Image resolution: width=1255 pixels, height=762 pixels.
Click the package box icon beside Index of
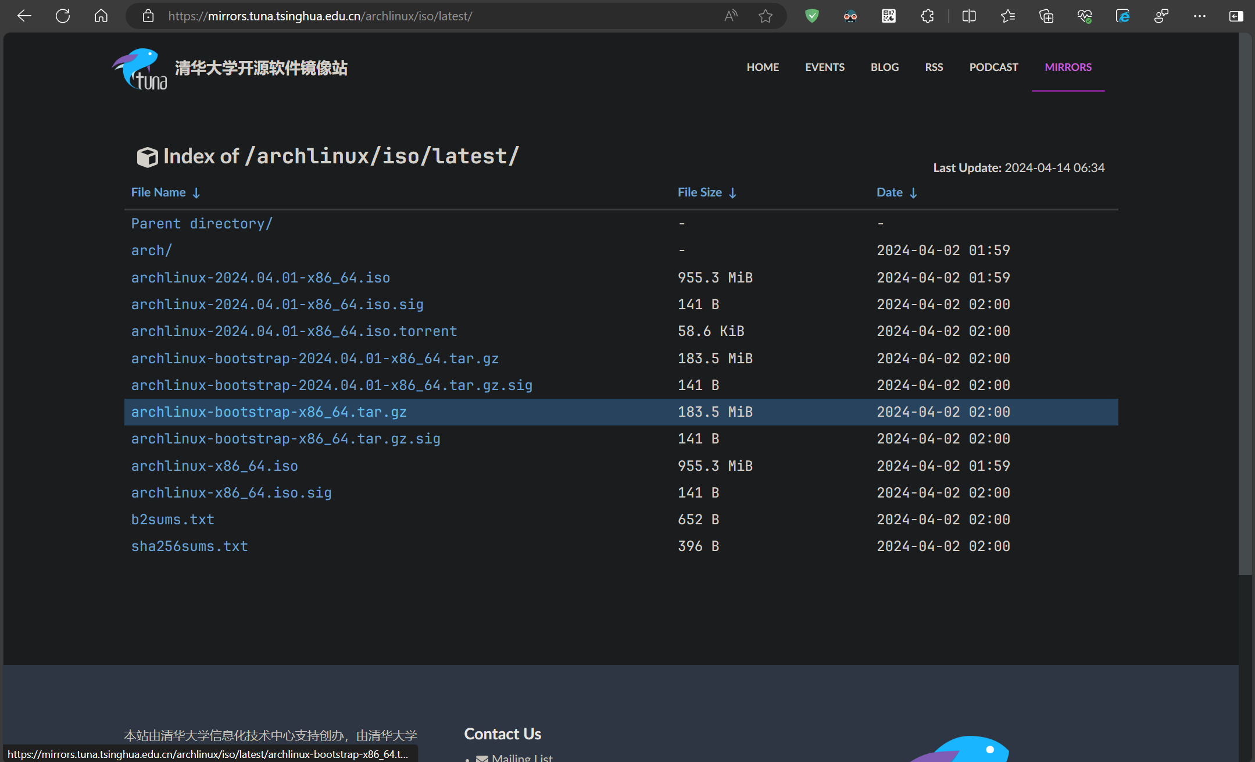pyautogui.click(x=147, y=157)
